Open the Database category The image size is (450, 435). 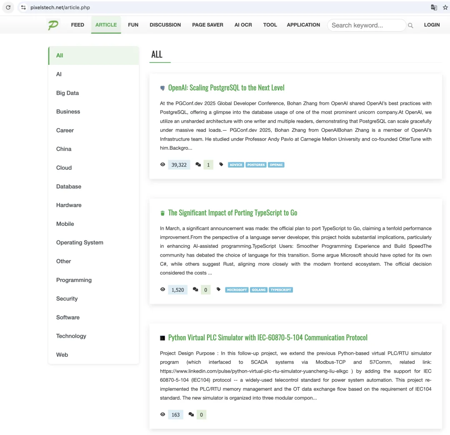94,186
